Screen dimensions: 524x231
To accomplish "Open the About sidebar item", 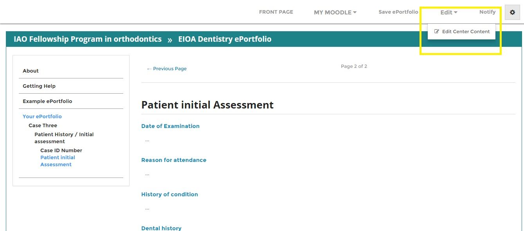I will point(31,71).
